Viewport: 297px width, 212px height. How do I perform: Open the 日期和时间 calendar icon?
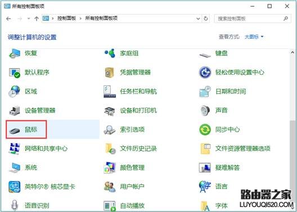click(x=205, y=92)
